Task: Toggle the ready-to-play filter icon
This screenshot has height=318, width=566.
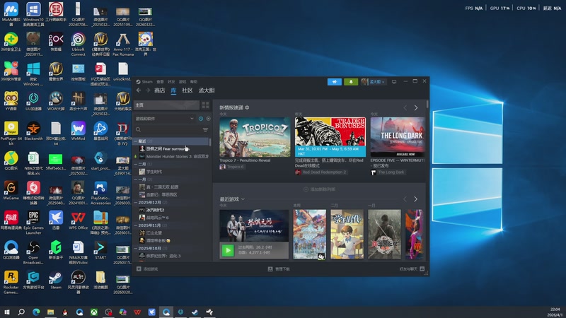Action: click(207, 119)
